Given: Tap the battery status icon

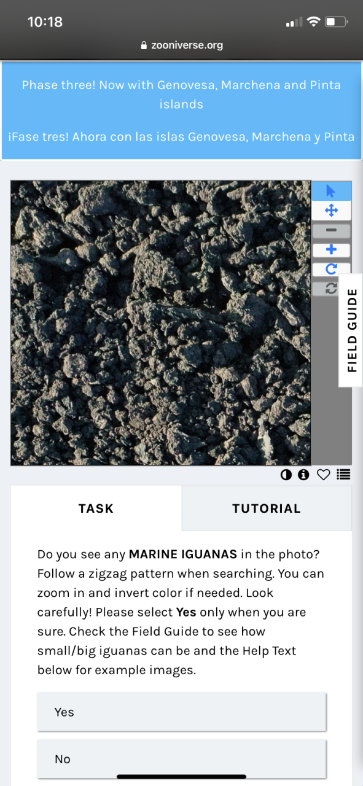Looking at the screenshot, I should (337, 22).
